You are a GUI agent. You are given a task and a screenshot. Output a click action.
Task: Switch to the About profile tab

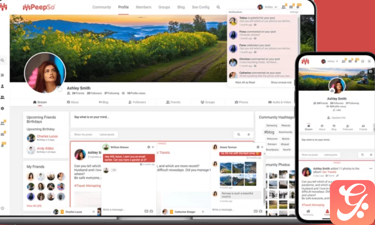(73, 102)
